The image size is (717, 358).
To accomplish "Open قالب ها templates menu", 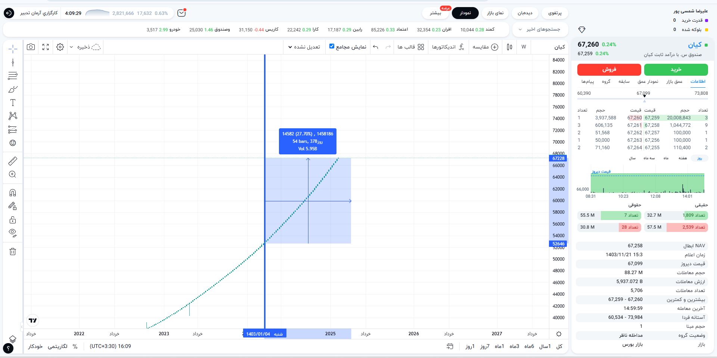I will tap(411, 47).
